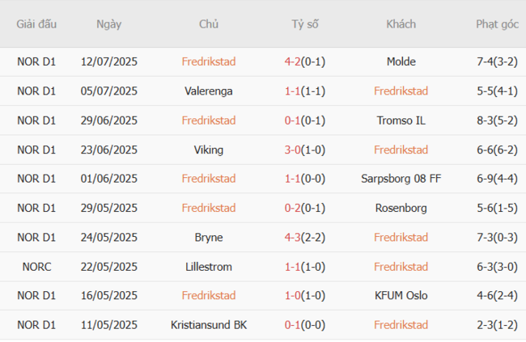
Task: Click the Molde team name
Action: coord(401,61)
